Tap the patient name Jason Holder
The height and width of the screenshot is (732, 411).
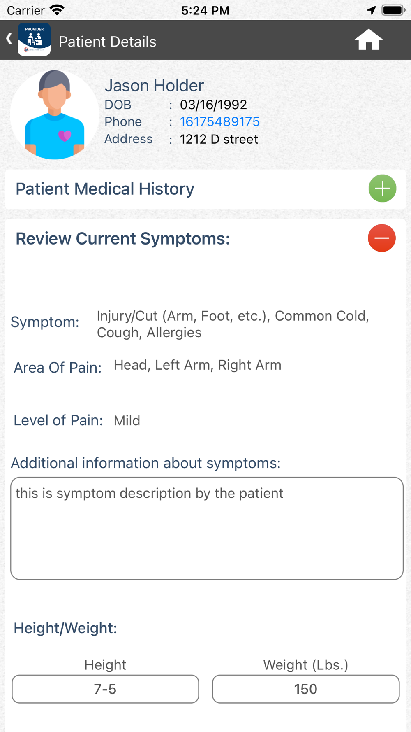click(154, 86)
